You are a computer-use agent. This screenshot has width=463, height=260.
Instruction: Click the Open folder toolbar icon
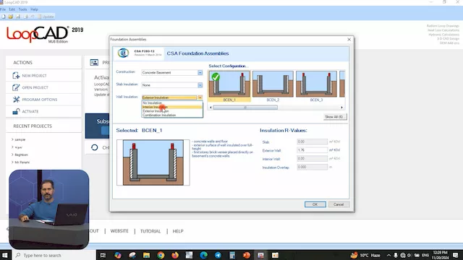pos(11,17)
